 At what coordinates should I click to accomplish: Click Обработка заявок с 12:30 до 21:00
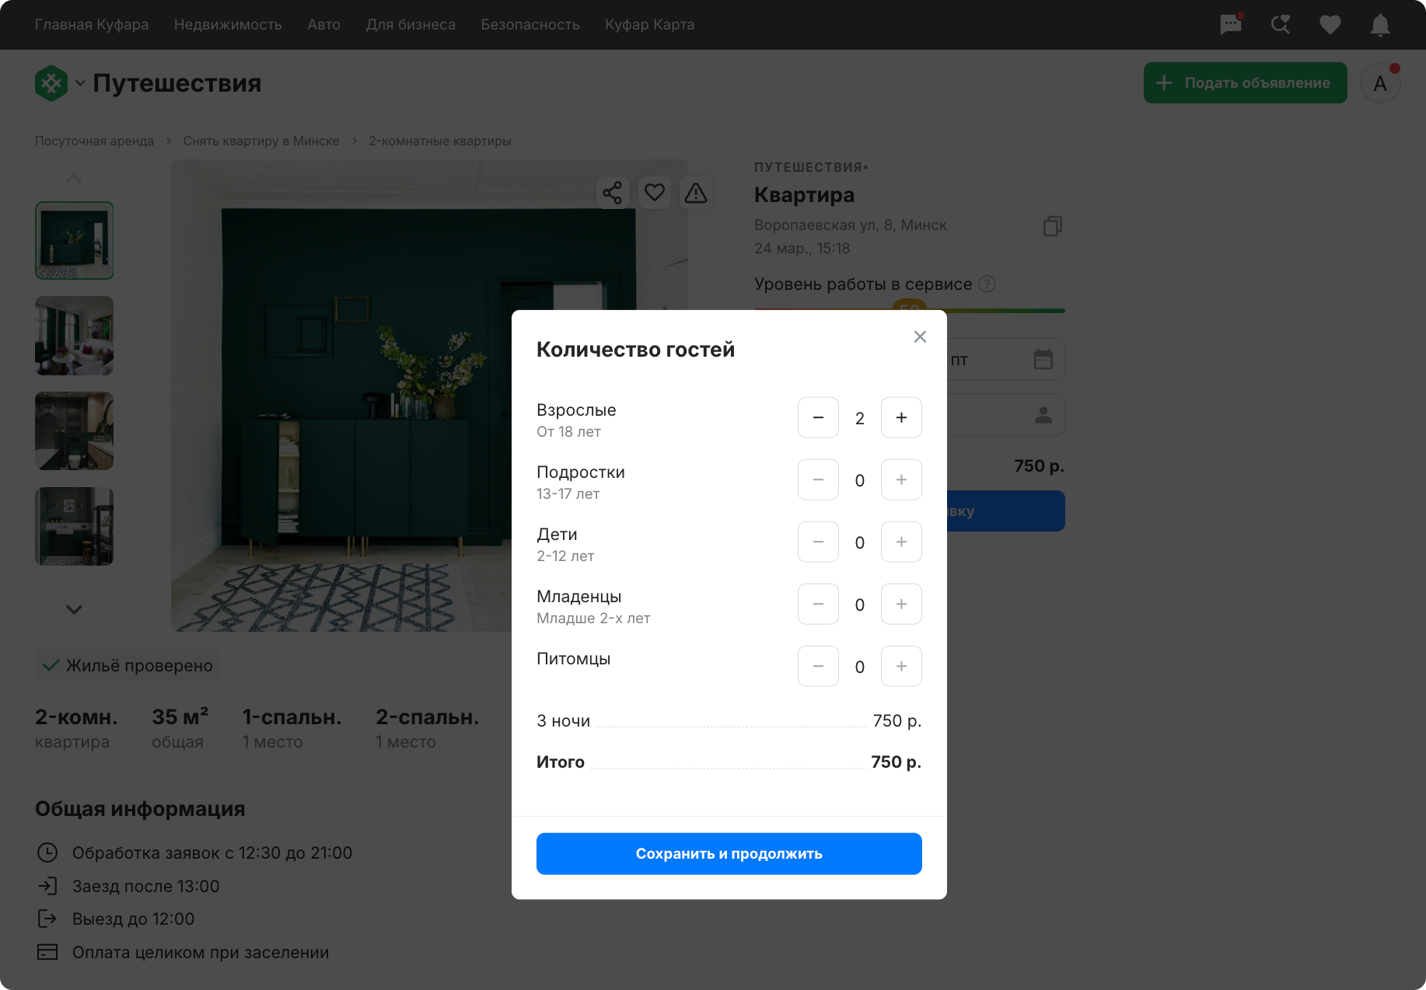point(212,853)
